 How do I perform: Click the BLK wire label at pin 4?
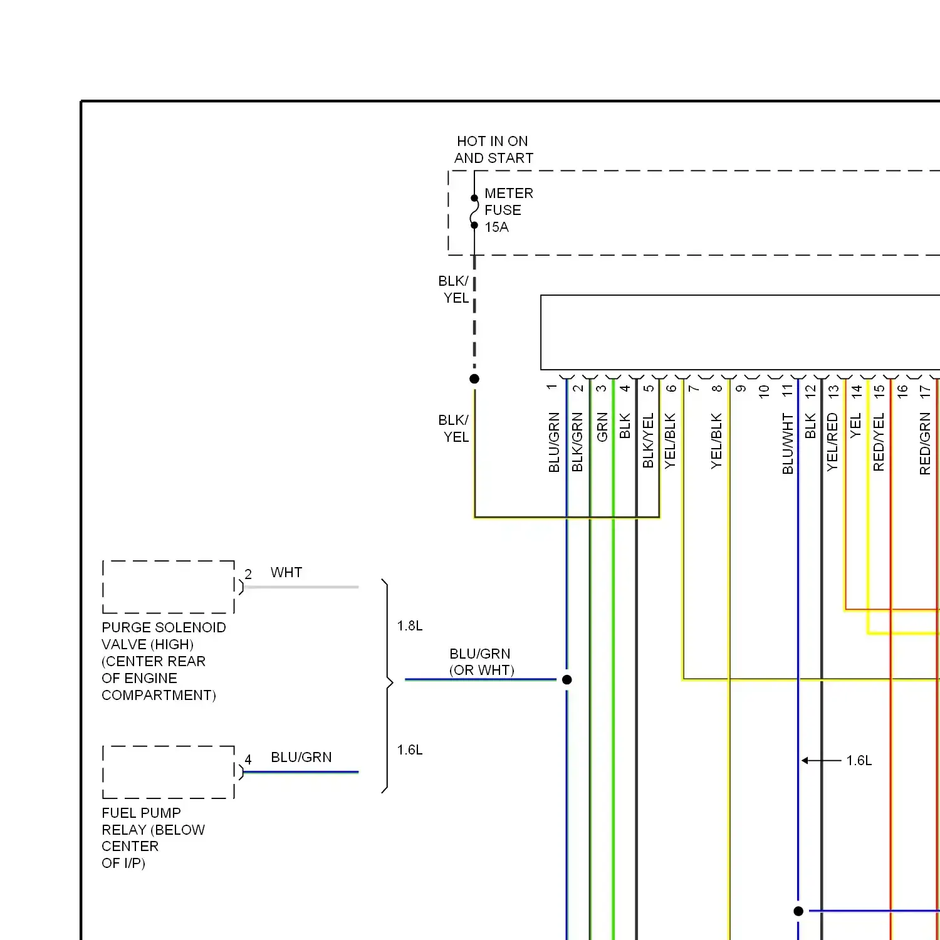(x=625, y=426)
